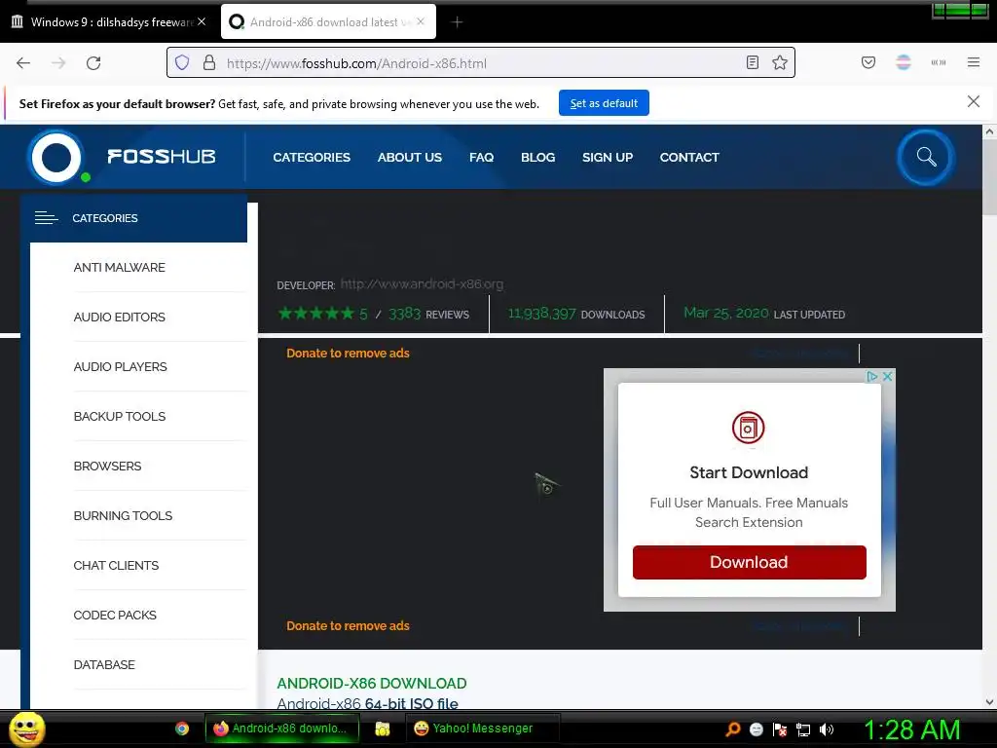The height and width of the screenshot is (748, 997).
Task: Open Yahoo! Messenger from the taskbar
Action: (x=483, y=729)
